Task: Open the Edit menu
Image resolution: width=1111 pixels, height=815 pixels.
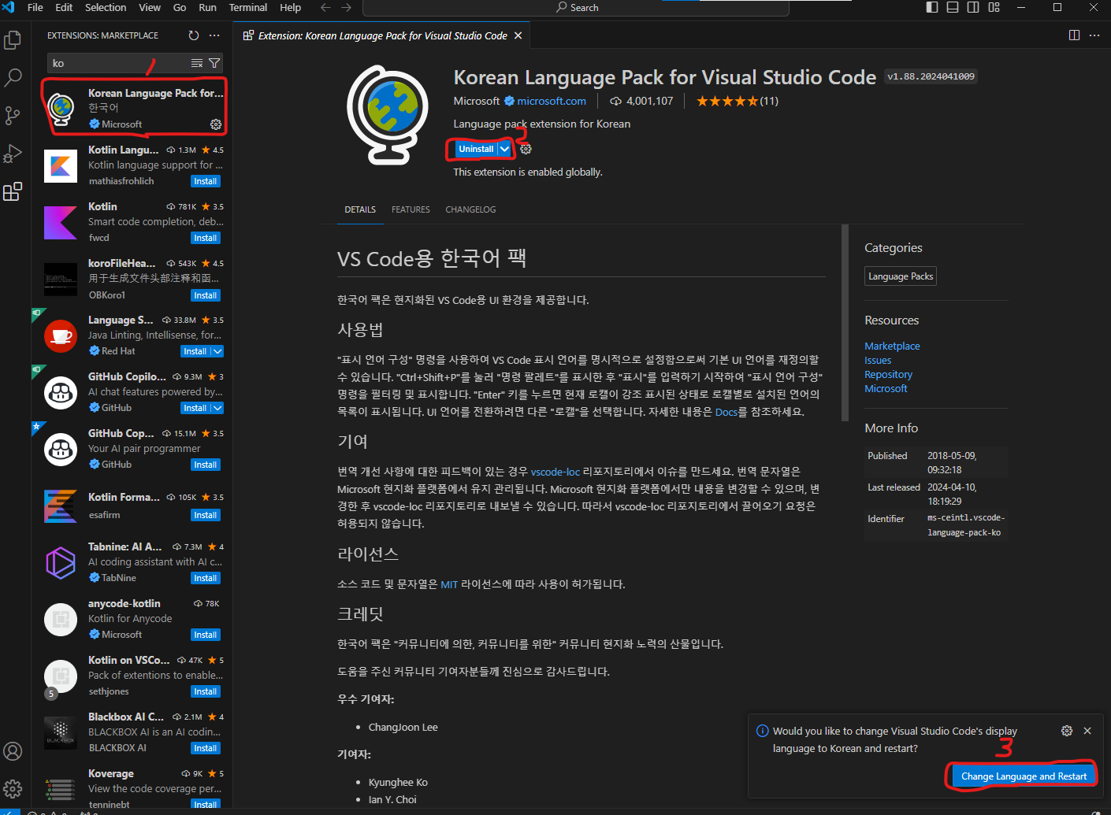Action: click(64, 7)
